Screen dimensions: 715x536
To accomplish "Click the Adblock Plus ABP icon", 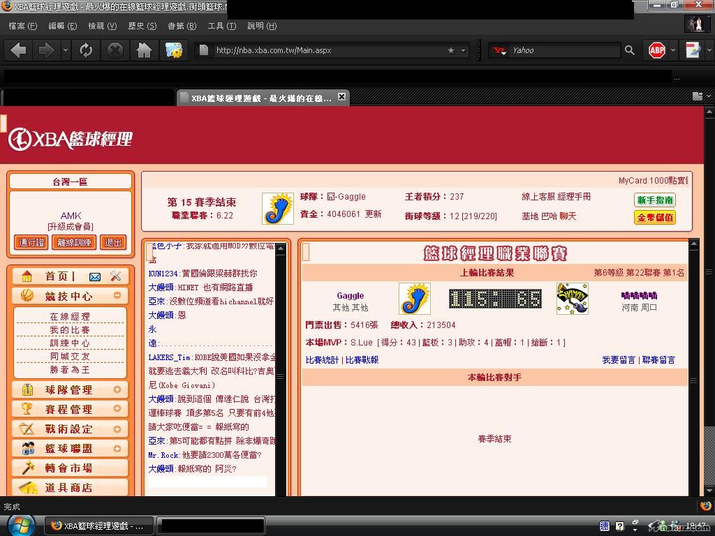I will pyautogui.click(x=657, y=50).
